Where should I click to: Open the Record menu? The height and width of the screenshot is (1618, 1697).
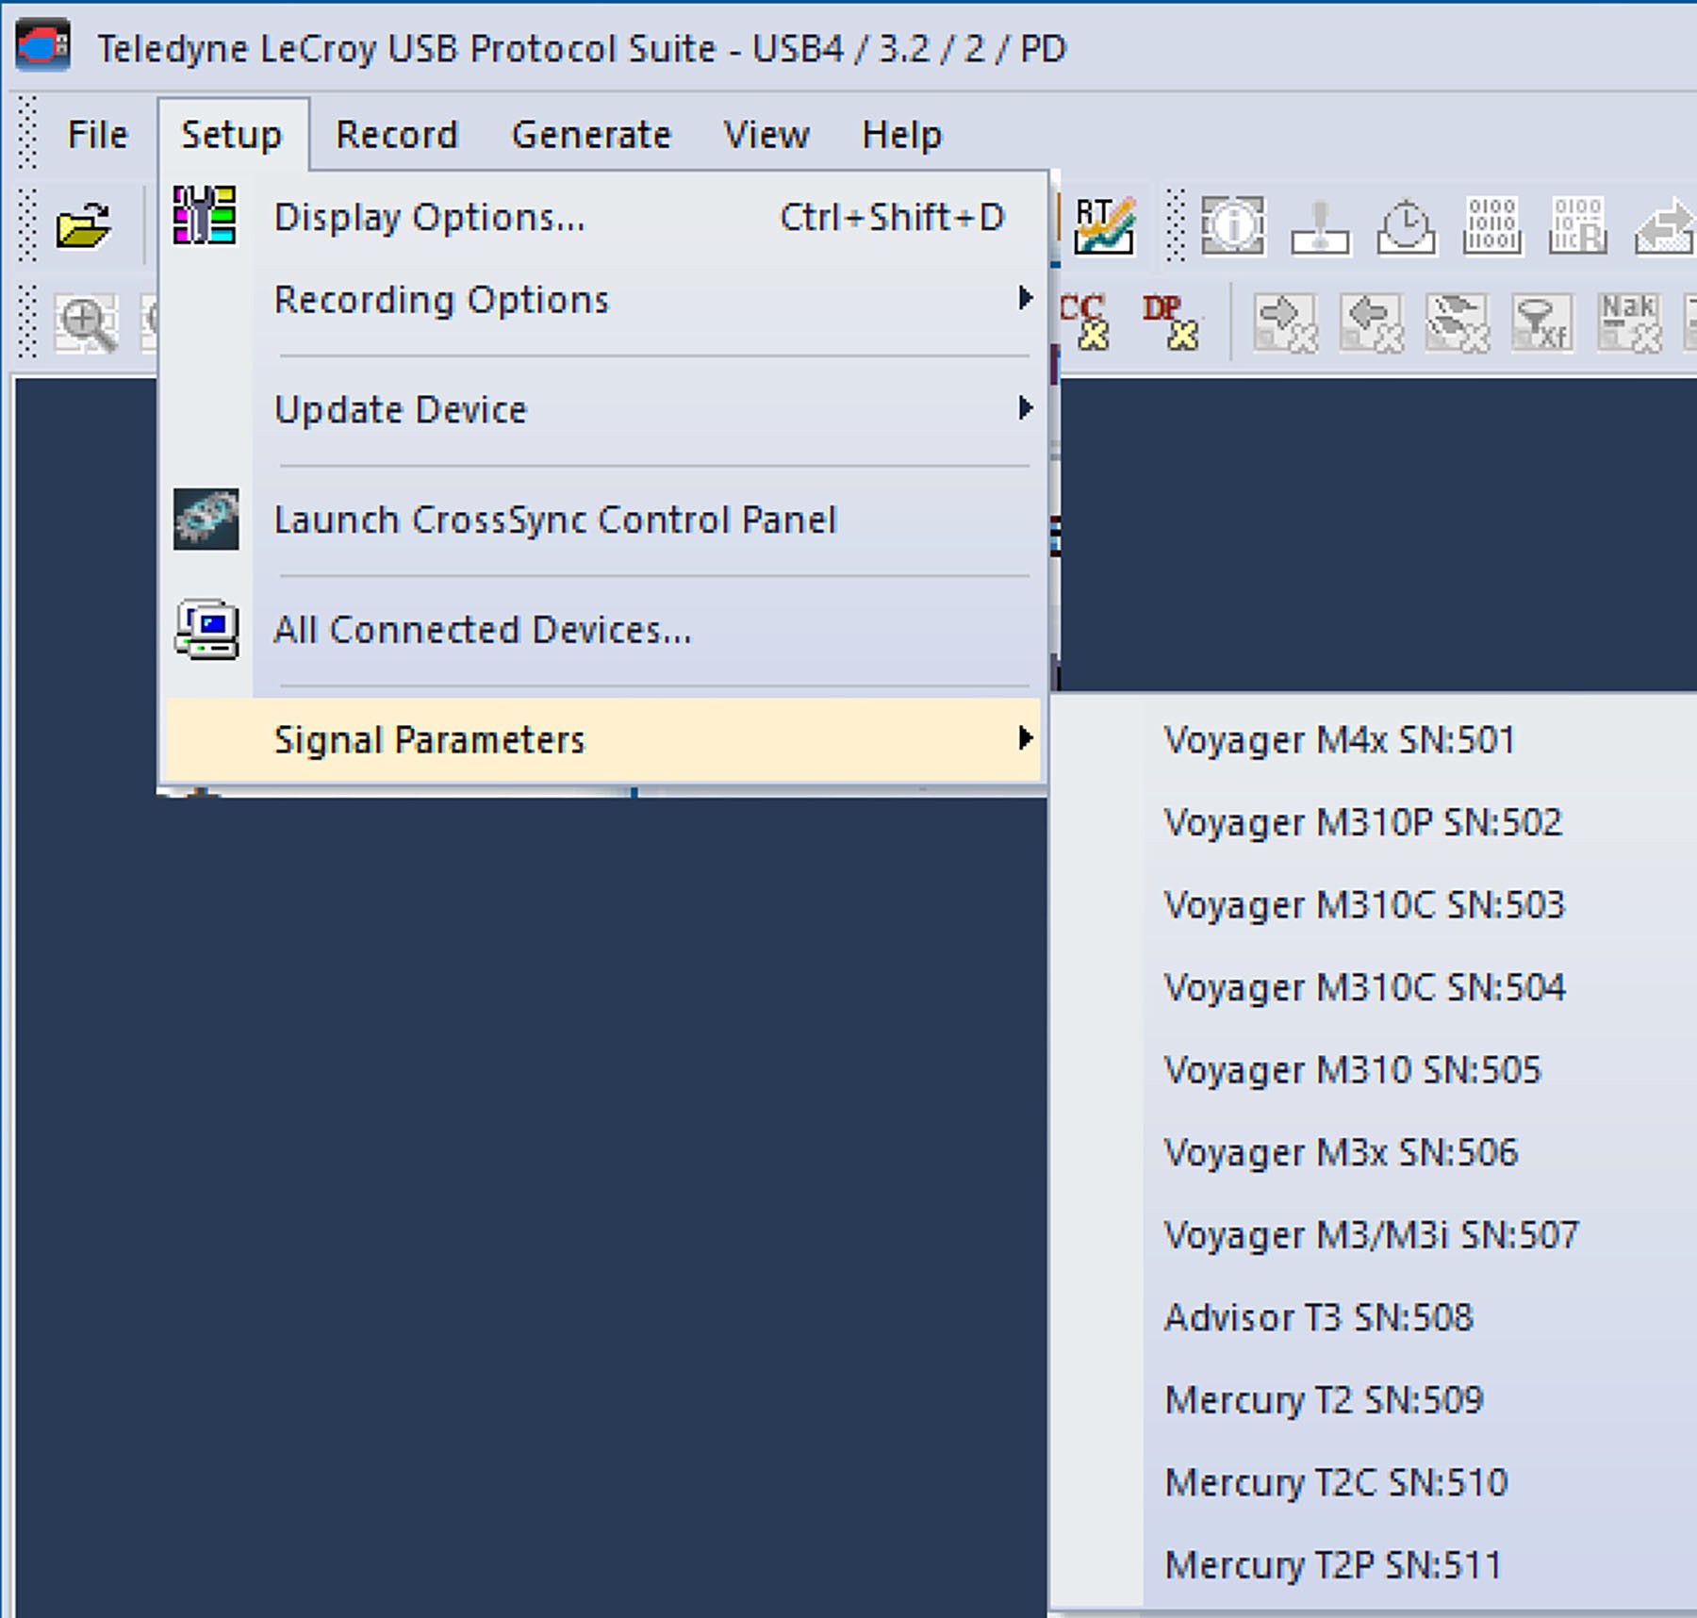pos(397,134)
